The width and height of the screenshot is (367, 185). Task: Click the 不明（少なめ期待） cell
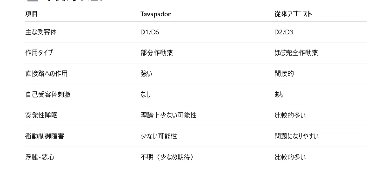(x=167, y=157)
